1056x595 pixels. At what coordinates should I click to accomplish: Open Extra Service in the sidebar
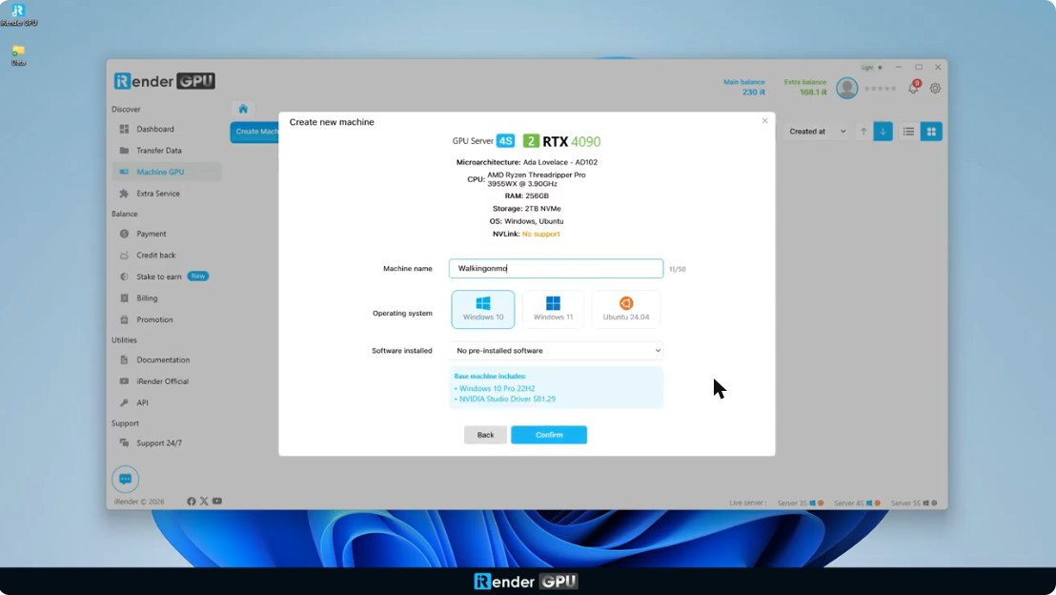[167, 194]
